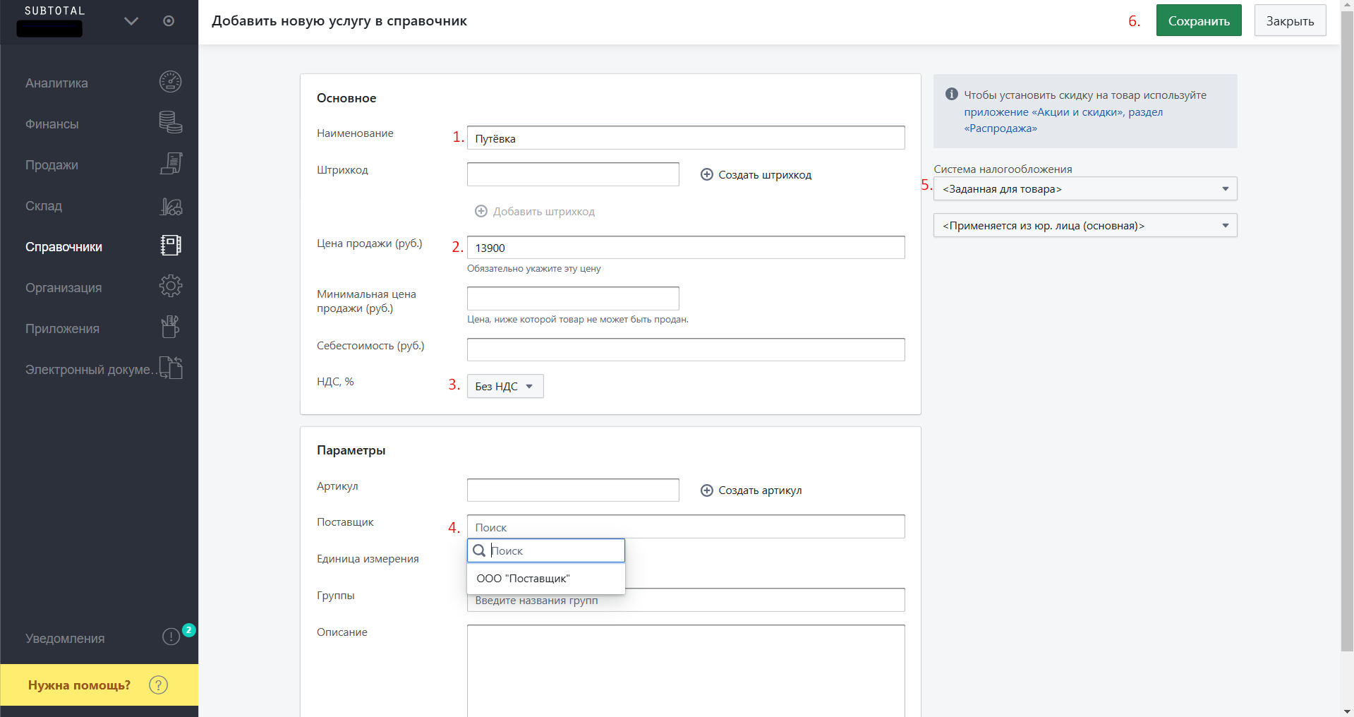Click the Организация gear icon

(x=170, y=287)
